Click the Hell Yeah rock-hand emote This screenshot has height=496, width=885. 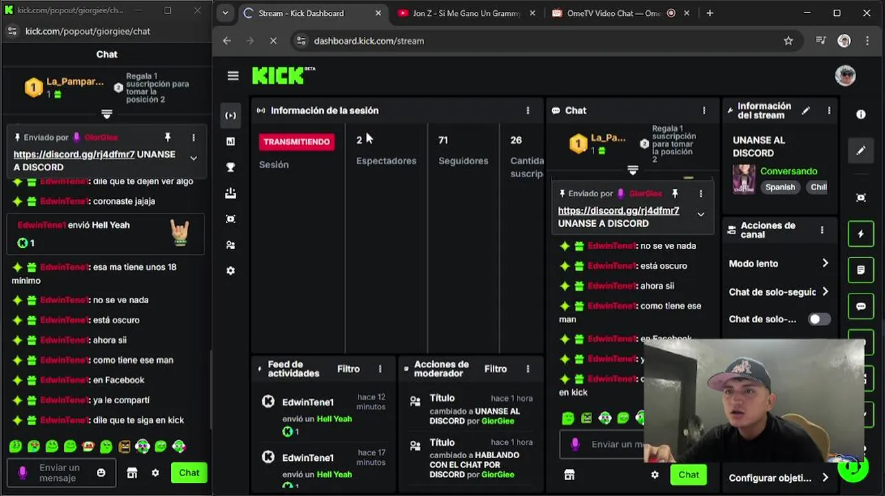coord(180,233)
